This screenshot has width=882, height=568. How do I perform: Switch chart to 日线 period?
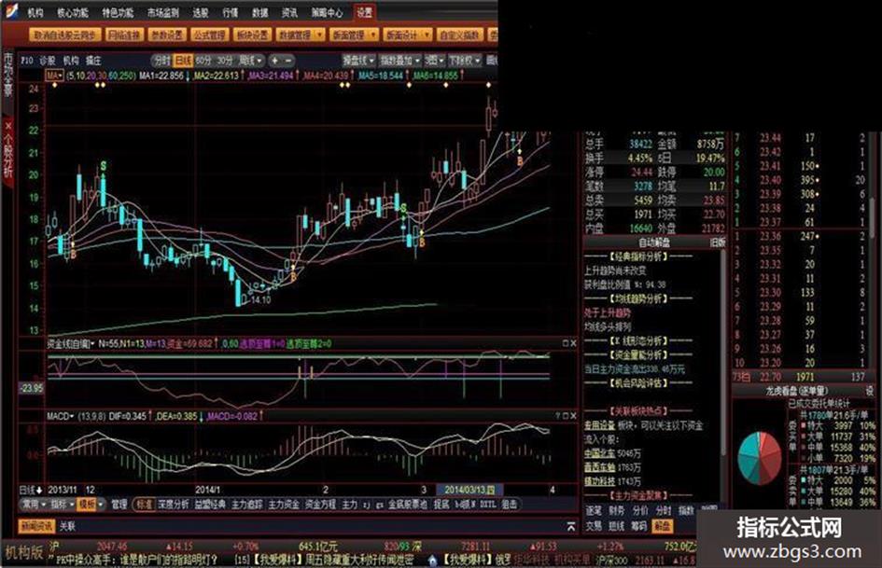point(183,61)
